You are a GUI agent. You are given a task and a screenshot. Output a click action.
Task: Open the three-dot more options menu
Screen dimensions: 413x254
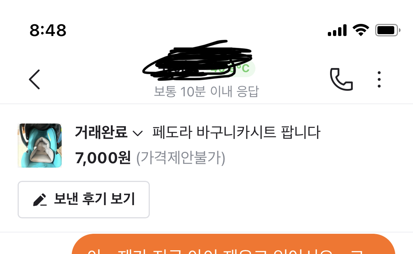point(379,79)
